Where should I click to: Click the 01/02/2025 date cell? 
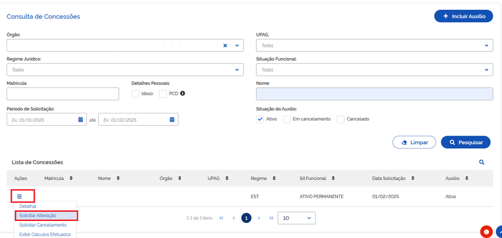coord(386,196)
